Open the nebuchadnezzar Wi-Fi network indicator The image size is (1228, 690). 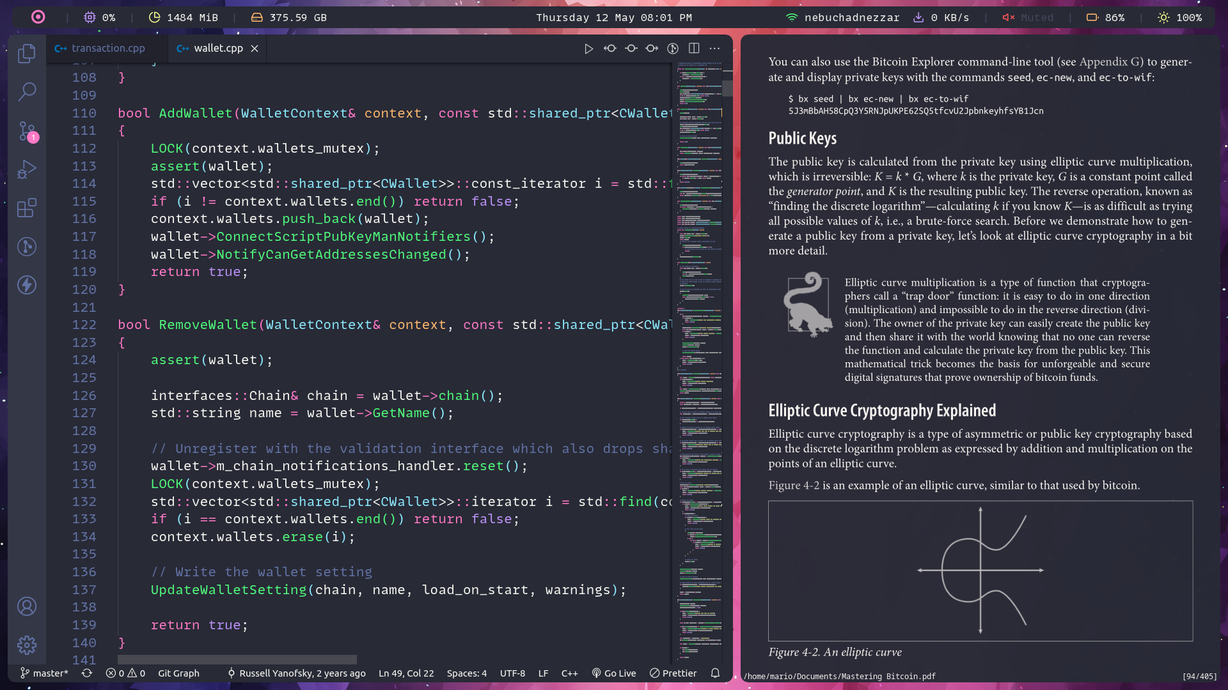click(x=842, y=17)
